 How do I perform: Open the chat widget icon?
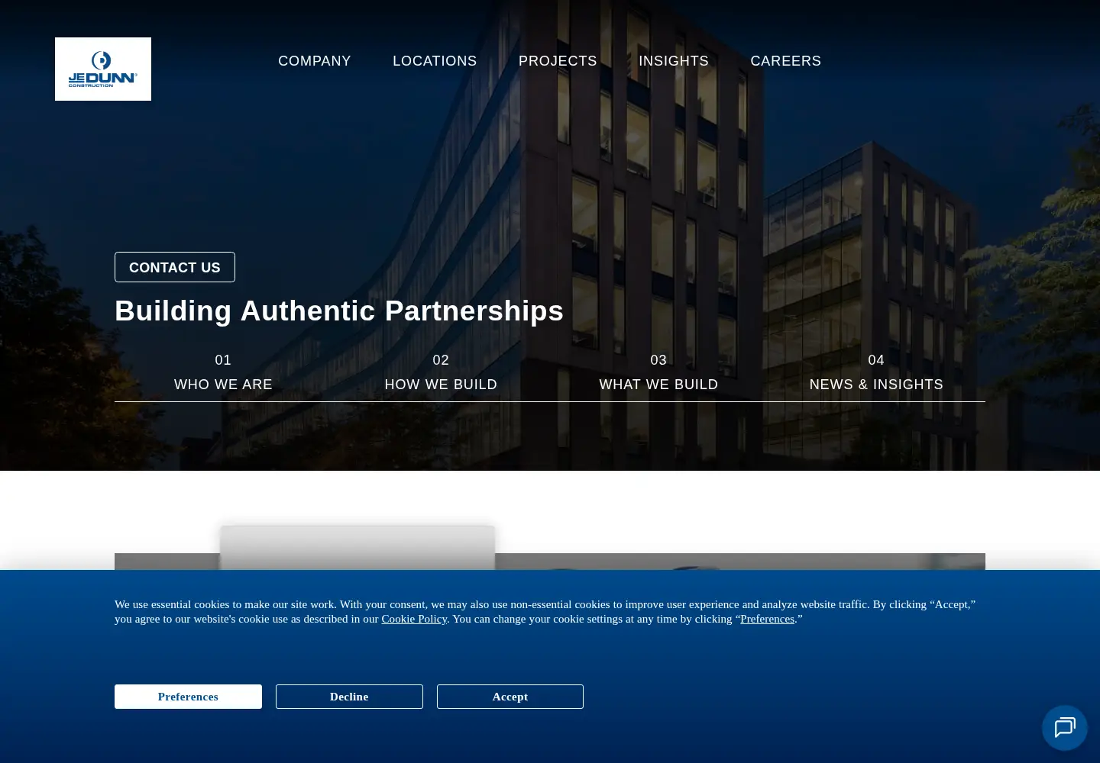(x=1065, y=728)
